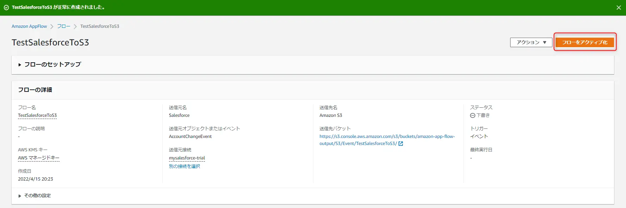
Task: Click the 作成日 label
Action: coord(25,171)
